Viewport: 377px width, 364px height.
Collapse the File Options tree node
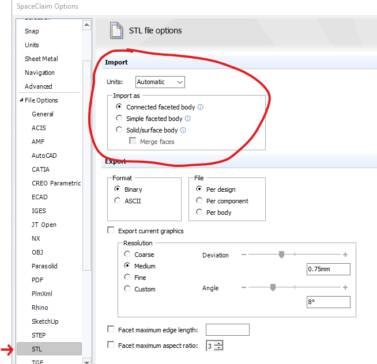click(21, 100)
